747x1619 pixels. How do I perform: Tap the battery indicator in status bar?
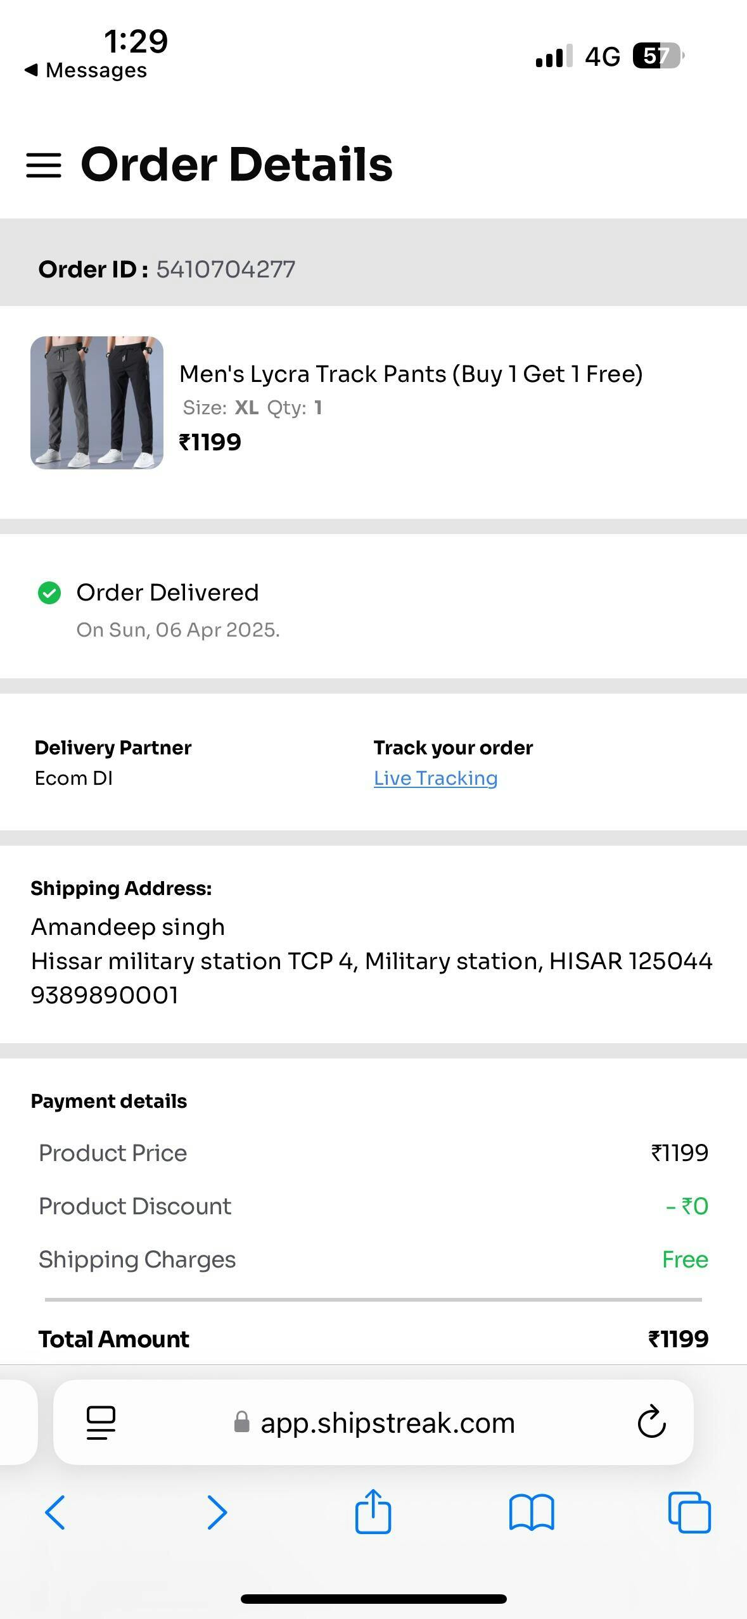click(x=658, y=56)
